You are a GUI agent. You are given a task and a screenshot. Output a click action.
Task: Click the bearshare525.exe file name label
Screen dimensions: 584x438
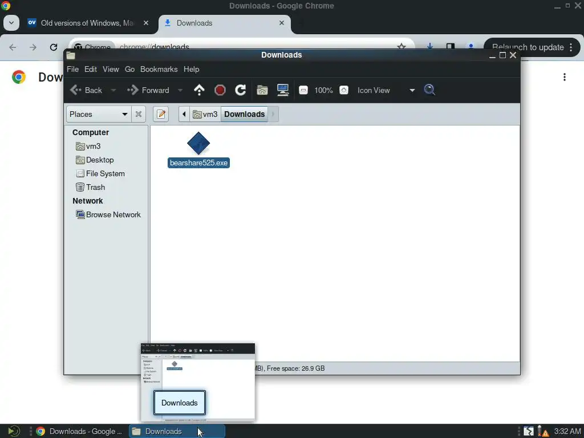click(198, 163)
